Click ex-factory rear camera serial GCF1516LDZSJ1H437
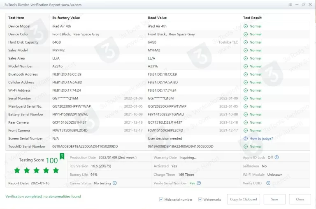316x209 pixels. pos(69,122)
